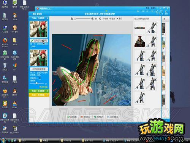Select the last single material thumbnail at bottom
This screenshot has width=190, height=143.
point(140,98)
